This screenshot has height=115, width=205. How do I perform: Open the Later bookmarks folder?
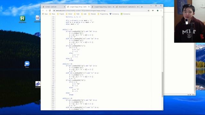pos(84,14)
